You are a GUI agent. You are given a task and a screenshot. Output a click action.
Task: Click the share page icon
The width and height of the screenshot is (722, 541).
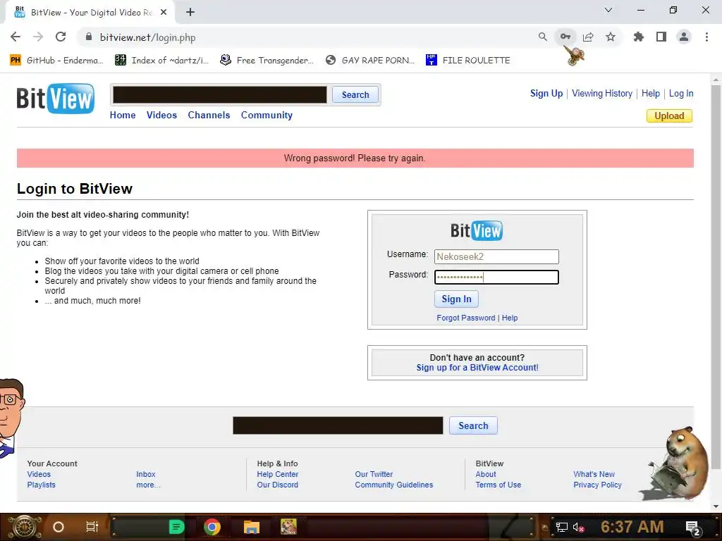click(x=588, y=37)
